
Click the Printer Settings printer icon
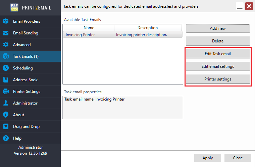(6, 92)
